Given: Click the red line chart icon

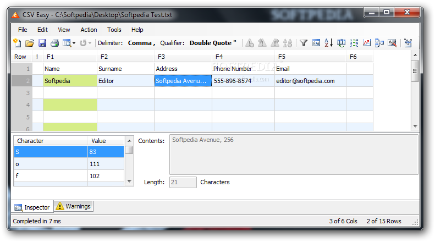Looking at the screenshot, I should coord(367,43).
